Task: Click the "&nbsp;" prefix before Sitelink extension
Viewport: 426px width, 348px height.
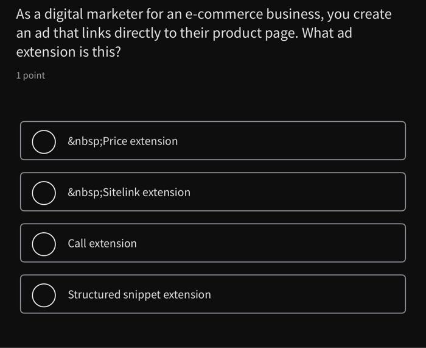Action: point(85,193)
